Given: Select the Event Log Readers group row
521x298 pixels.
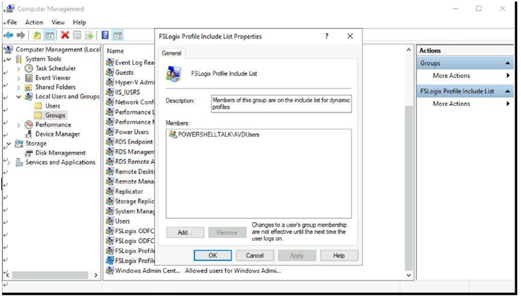Looking at the screenshot, I should tap(130, 62).
